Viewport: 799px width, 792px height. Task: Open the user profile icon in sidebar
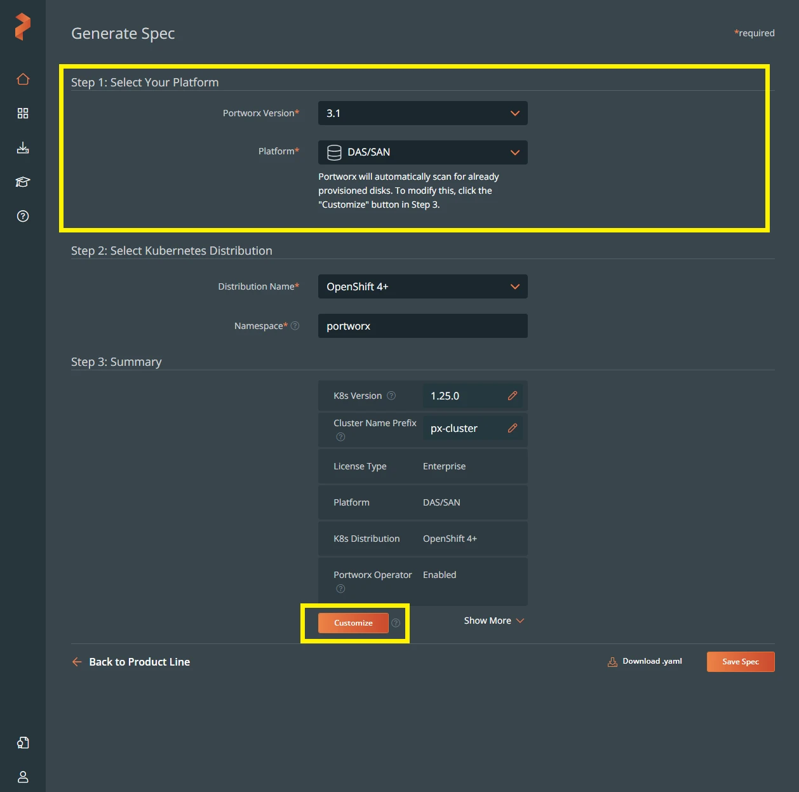(x=23, y=777)
